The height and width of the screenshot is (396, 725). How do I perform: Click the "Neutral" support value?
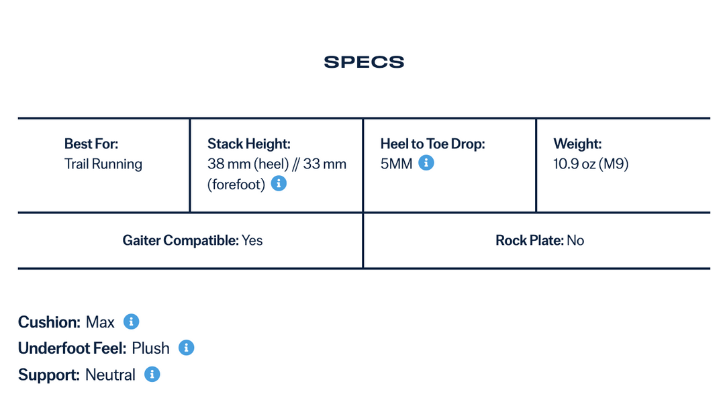pos(110,375)
